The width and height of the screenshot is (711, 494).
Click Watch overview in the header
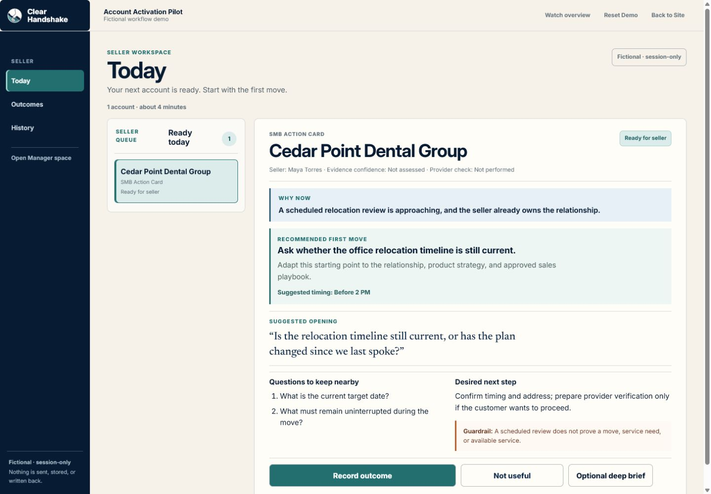pyautogui.click(x=567, y=15)
